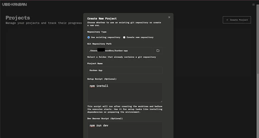Open the hamburger menu in top-right corner
The height and width of the screenshot is (138, 259).
click(253, 5)
